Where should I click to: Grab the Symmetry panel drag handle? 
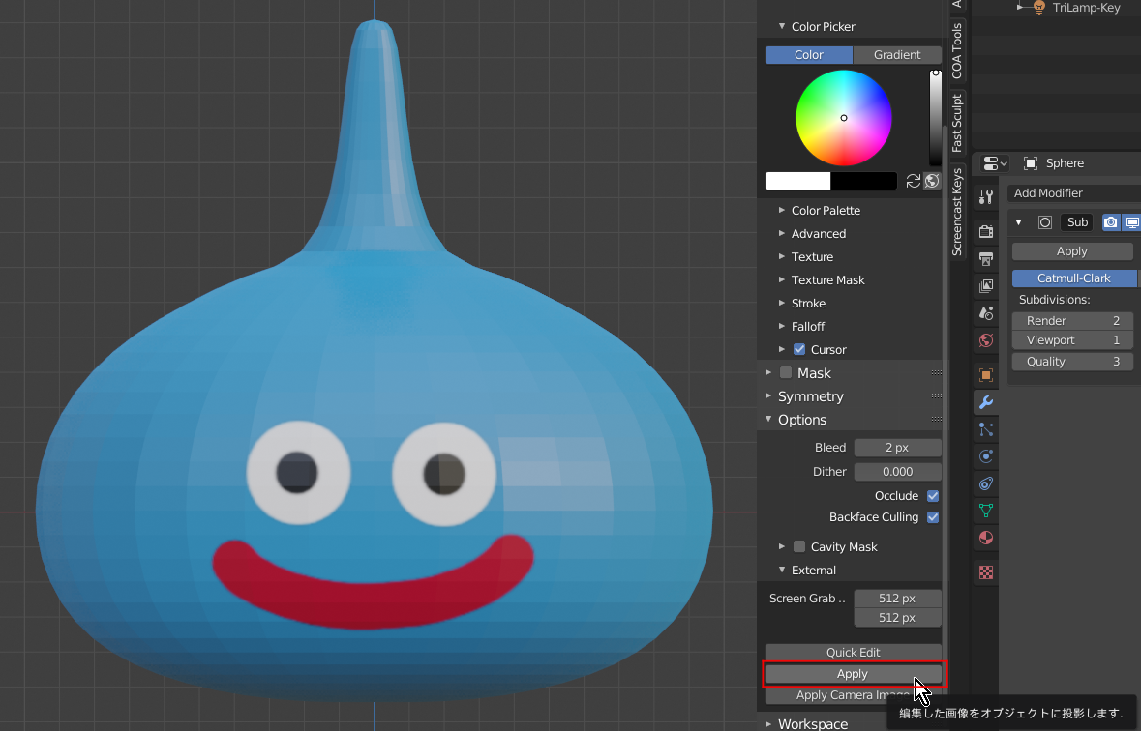[x=937, y=396]
